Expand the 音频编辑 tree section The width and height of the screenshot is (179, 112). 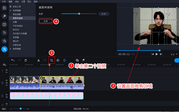(10, 49)
